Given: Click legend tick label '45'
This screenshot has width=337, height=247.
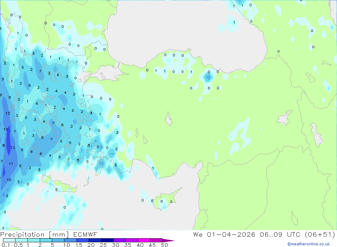Looking at the screenshot, I should pos(152,245).
